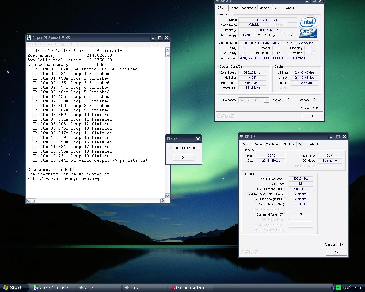Open the Opera icon in system tray

coord(344,288)
